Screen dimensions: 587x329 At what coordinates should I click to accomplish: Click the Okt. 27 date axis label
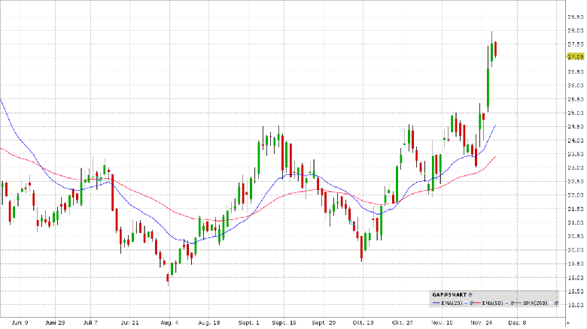pos(403,323)
